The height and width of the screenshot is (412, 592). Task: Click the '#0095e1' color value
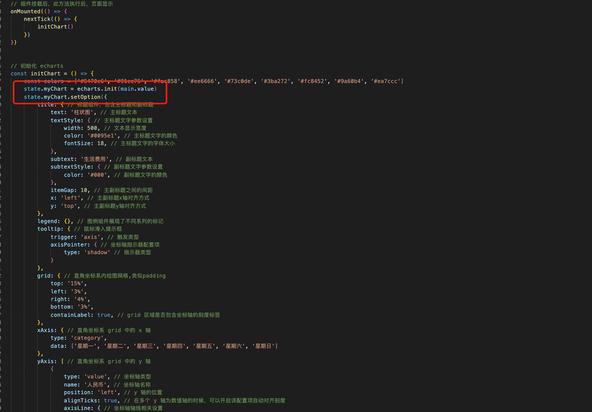[x=102, y=136]
